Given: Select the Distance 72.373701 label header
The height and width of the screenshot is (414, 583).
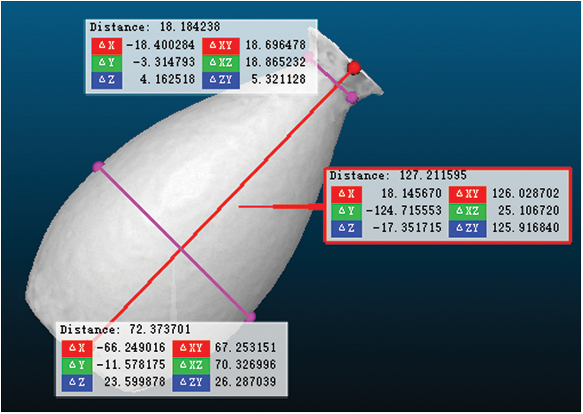Looking at the screenshot, I should click(125, 330).
